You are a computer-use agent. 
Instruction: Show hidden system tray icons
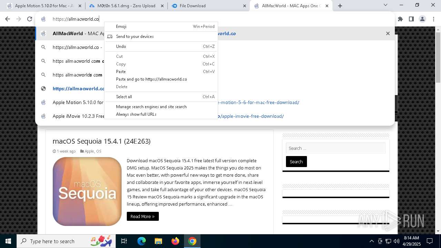pos(371,241)
